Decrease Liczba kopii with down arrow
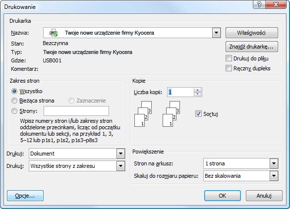This screenshot has width=290, height=209. (197, 94)
